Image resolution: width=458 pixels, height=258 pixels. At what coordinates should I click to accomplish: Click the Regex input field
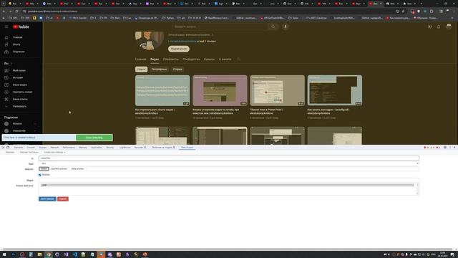pyautogui.click(x=229, y=181)
